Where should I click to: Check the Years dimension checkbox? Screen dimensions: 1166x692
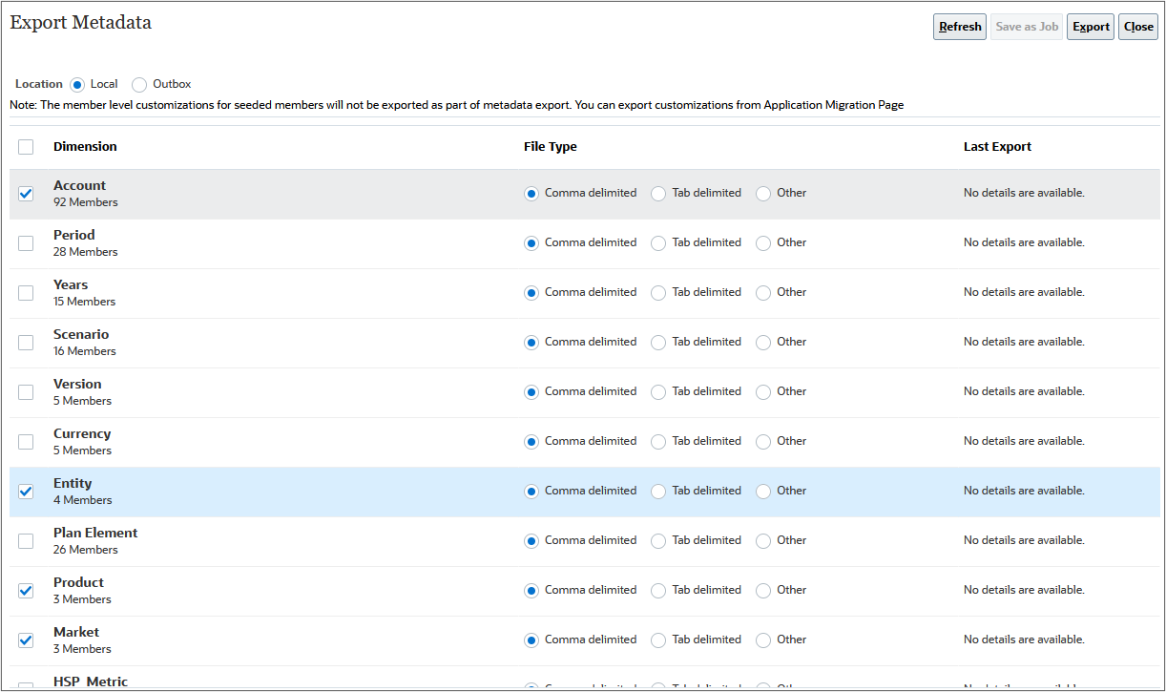(x=25, y=292)
